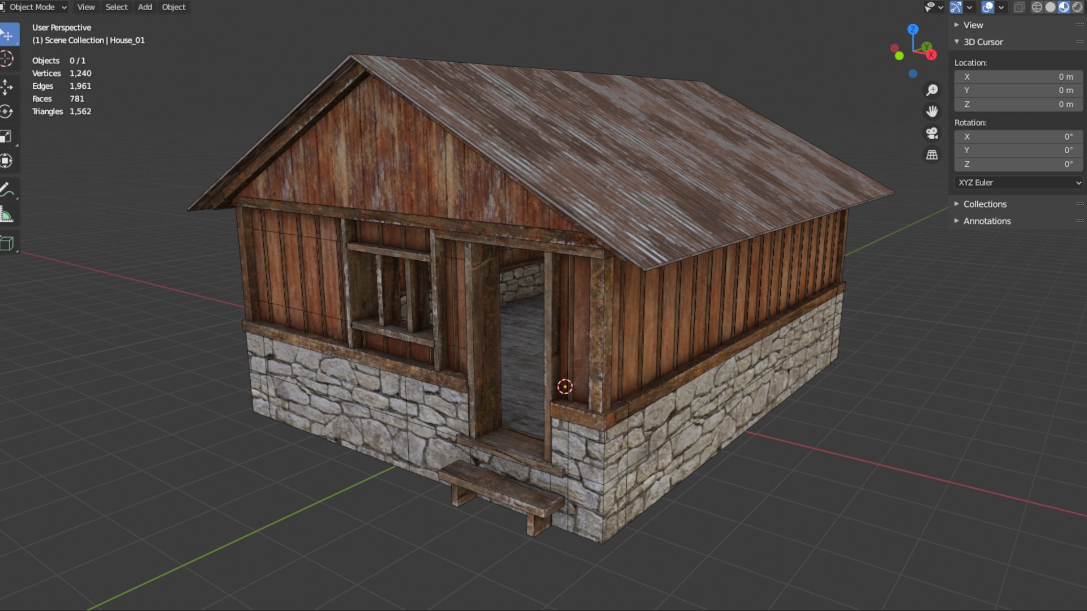Click the cursor Rotation Y field
This screenshot has height=611, width=1087.
coord(1018,150)
